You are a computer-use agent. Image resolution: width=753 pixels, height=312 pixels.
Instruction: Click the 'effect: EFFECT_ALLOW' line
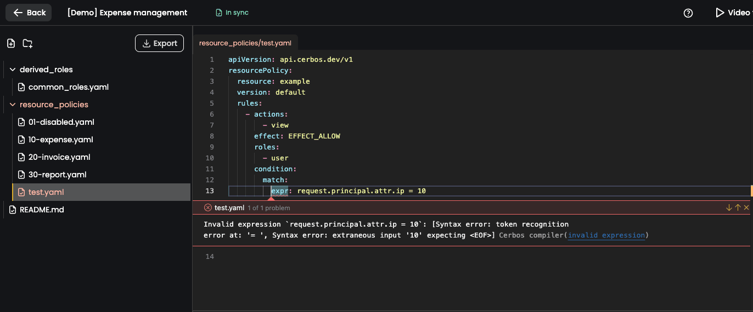pyautogui.click(x=297, y=136)
